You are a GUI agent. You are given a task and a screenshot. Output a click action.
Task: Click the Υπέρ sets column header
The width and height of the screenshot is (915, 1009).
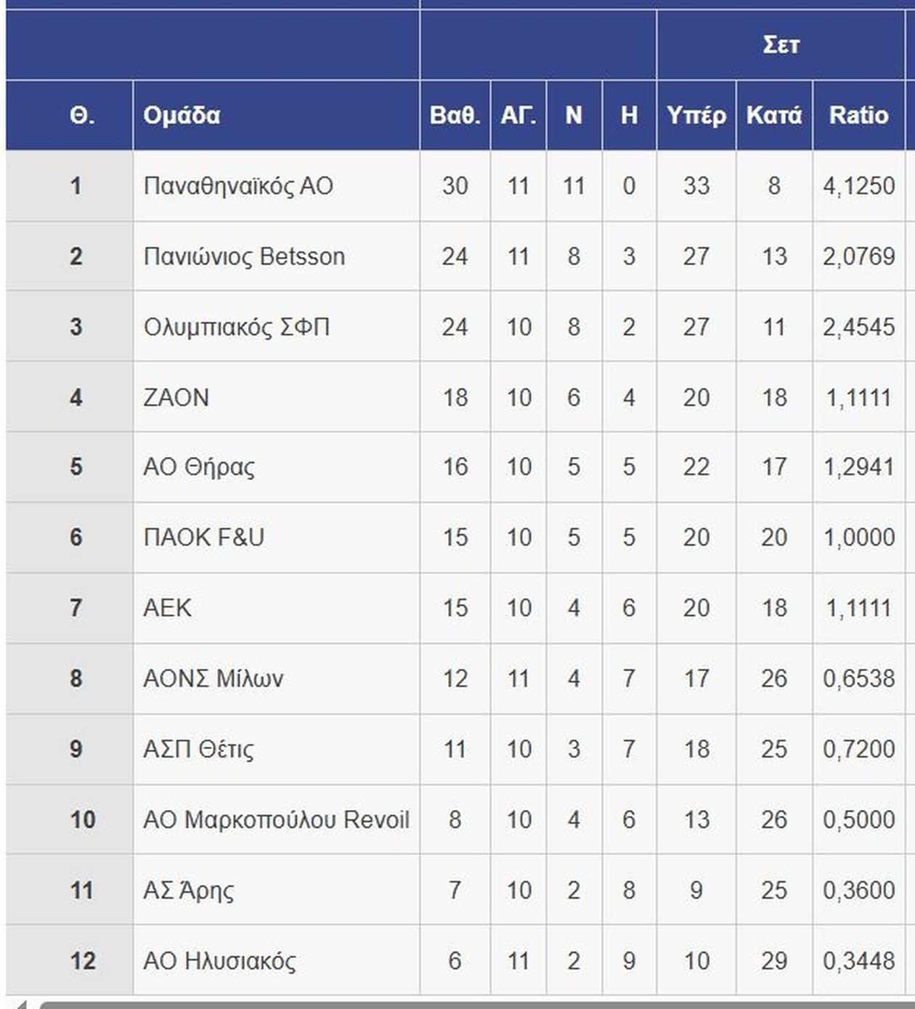696,116
